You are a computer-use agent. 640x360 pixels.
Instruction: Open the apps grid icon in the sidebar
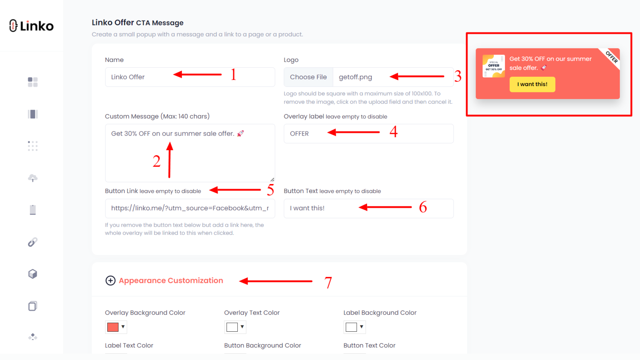[32, 146]
